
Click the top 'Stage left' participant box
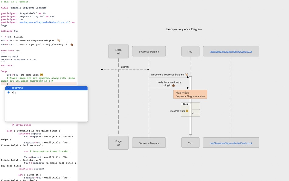(x=118, y=51)
